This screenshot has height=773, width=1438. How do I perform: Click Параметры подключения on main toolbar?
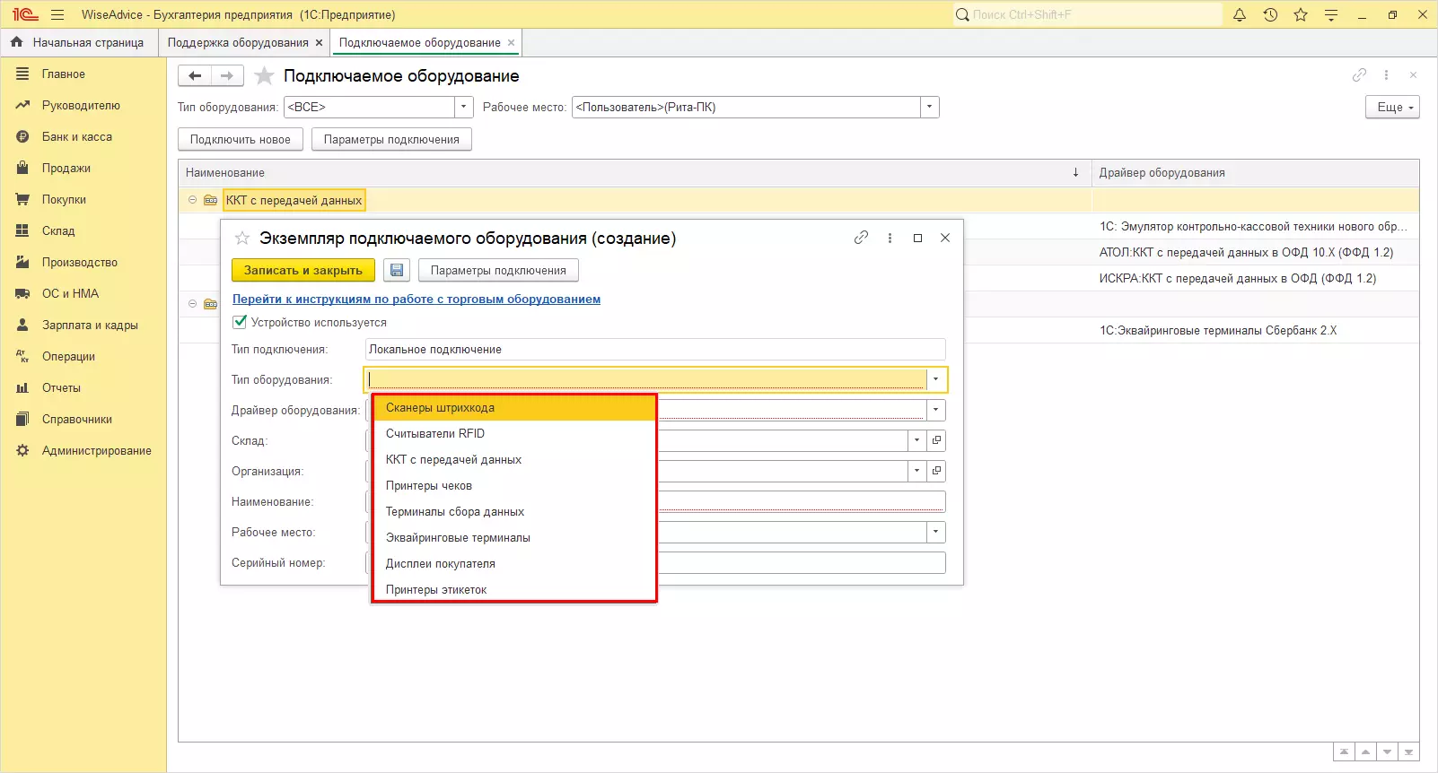pos(391,139)
